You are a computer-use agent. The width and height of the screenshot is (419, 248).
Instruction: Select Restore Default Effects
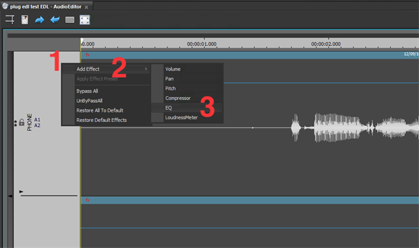(101, 120)
